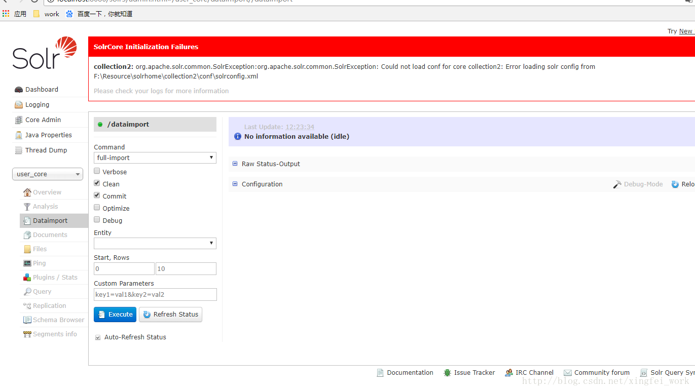Click the Solr logo

coord(45,53)
